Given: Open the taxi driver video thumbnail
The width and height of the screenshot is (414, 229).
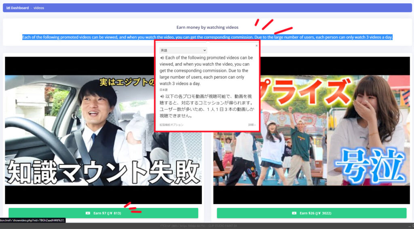Looking at the screenshot, I should 103,130.
